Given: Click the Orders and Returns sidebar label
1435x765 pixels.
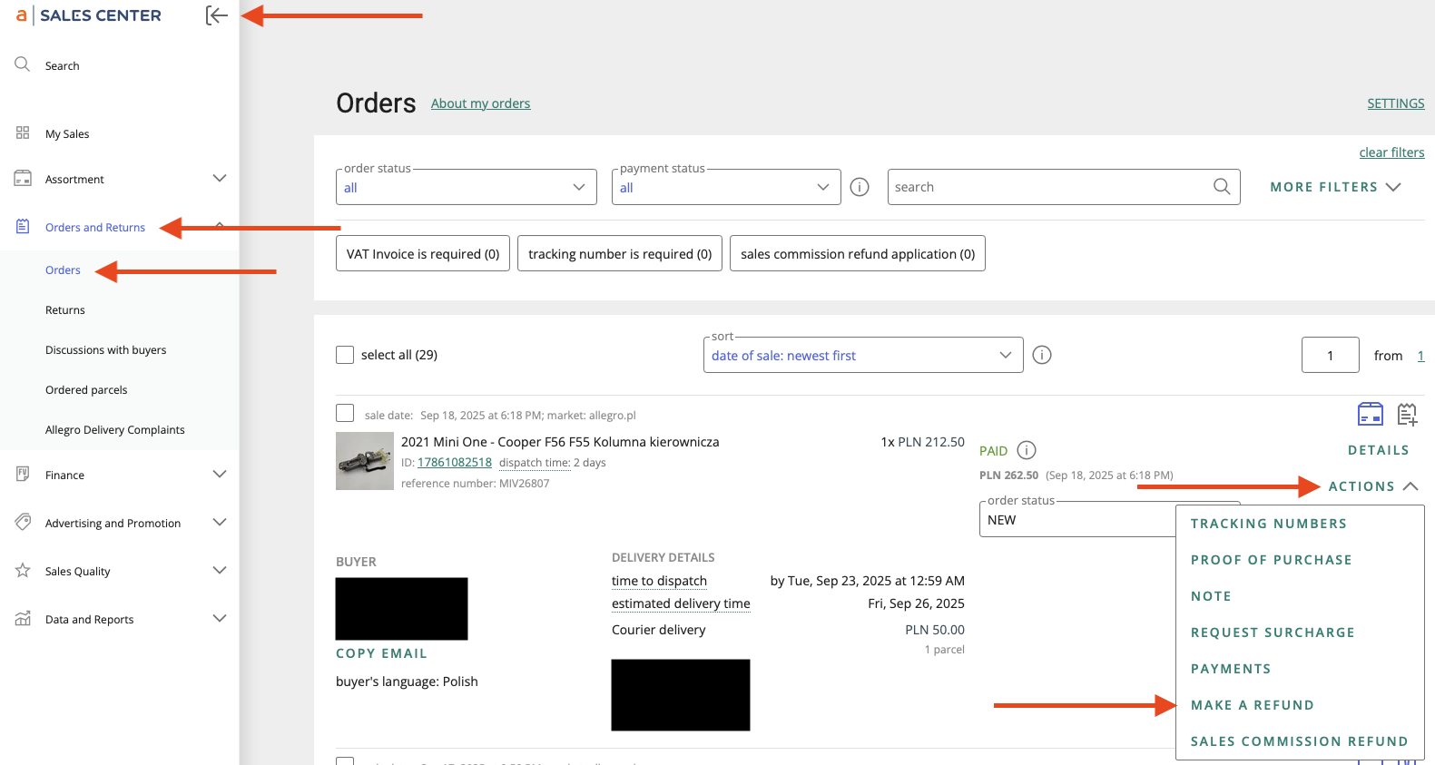Looking at the screenshot, I should click(95, 228).
